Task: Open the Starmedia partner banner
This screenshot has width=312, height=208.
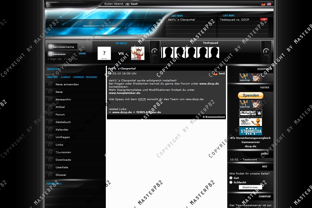Action: pos(250,131)
